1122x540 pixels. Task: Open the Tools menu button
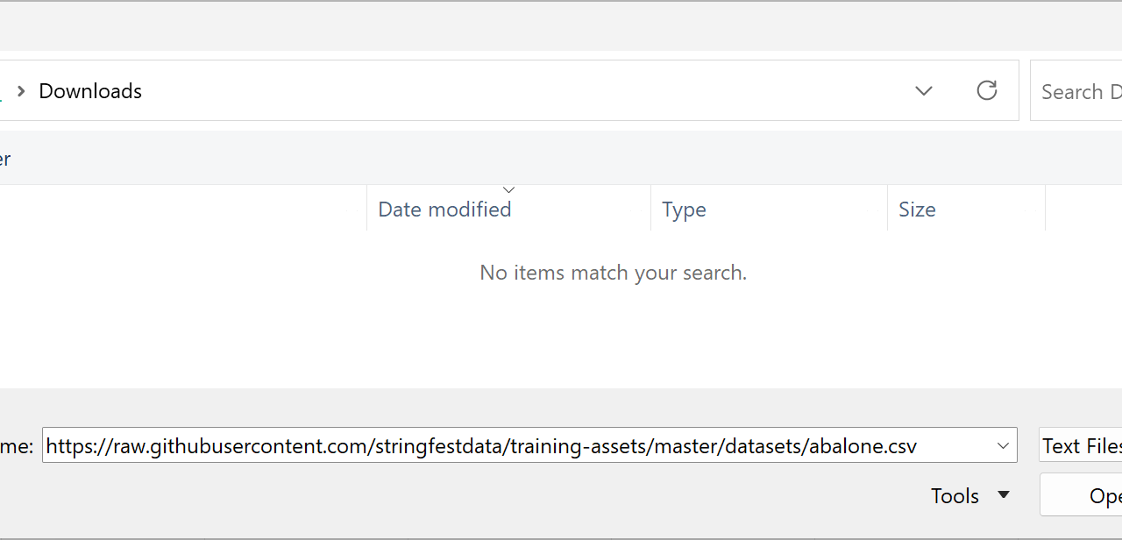tap(955, 496)
